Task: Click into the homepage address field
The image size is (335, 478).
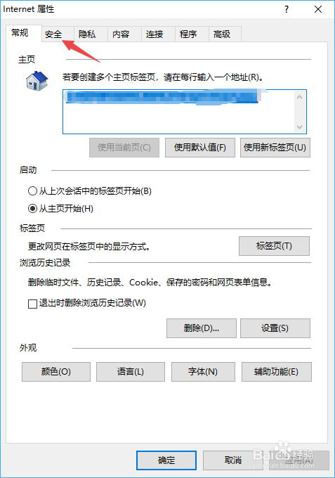Action: click(x=179, y=112)
